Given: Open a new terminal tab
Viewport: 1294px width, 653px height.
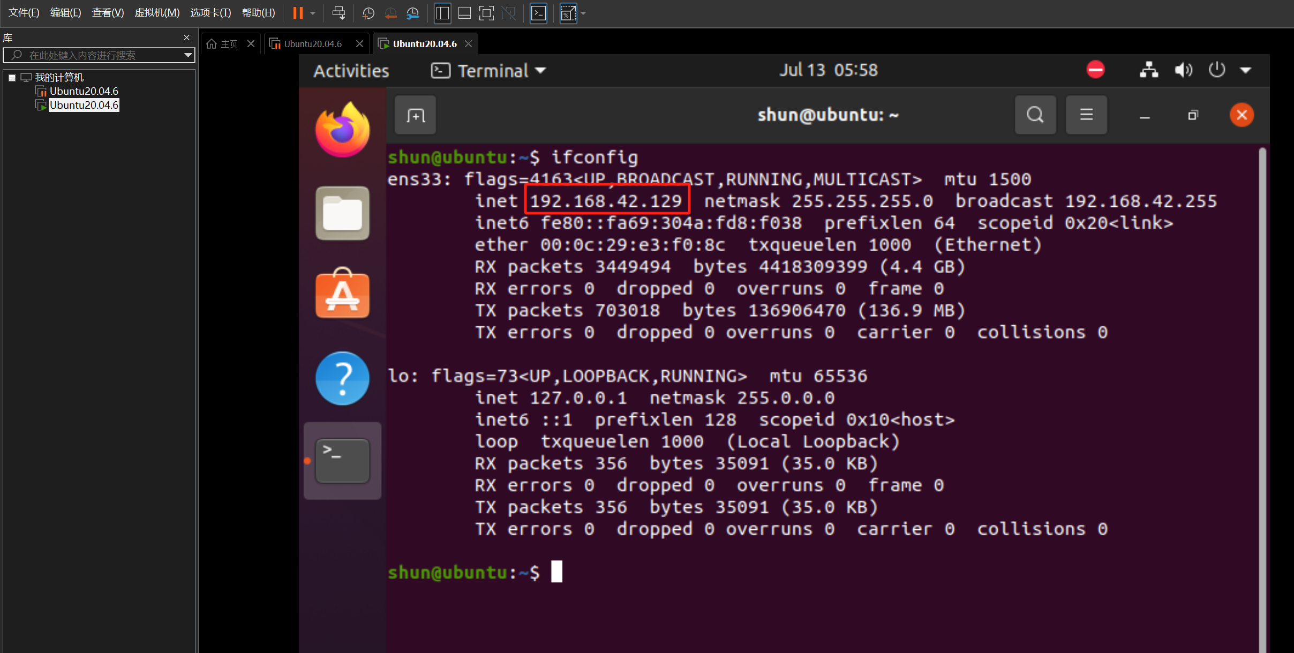Looking at the screenshot, I should point(416,115).
